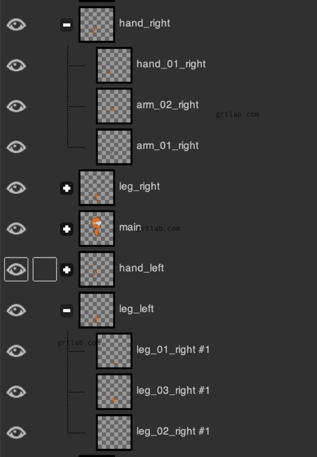Collapse the hand_right group
Viewport: 317px width, 457px height.
point(67,24)
